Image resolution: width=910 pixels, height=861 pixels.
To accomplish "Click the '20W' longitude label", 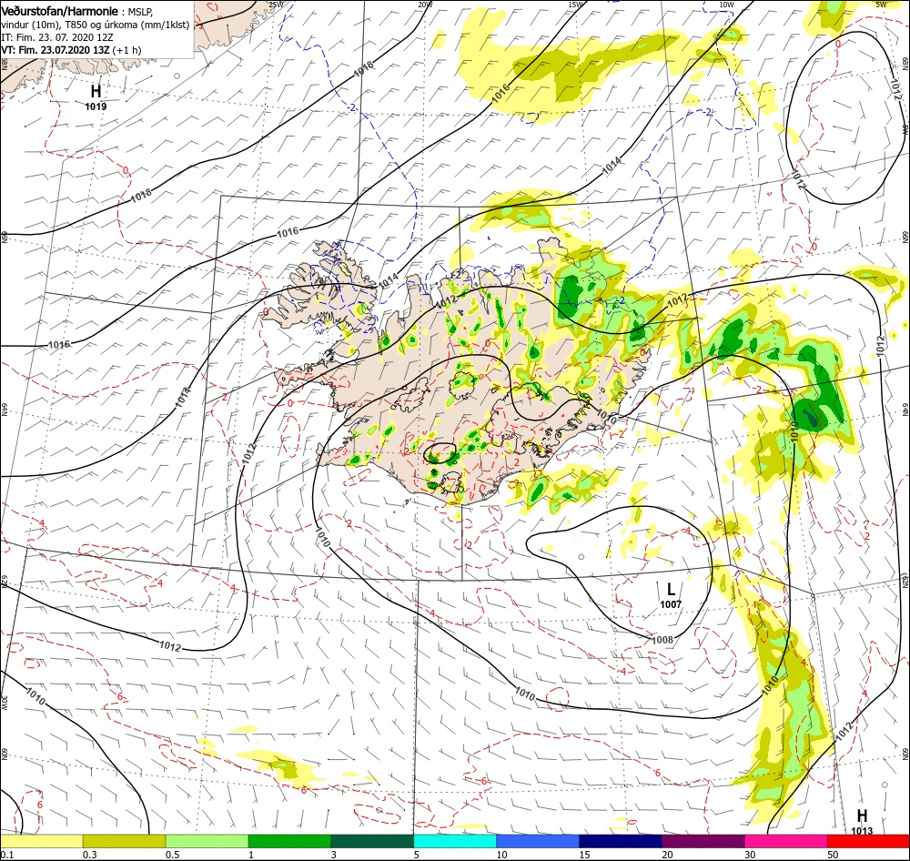I will point(425,5).
